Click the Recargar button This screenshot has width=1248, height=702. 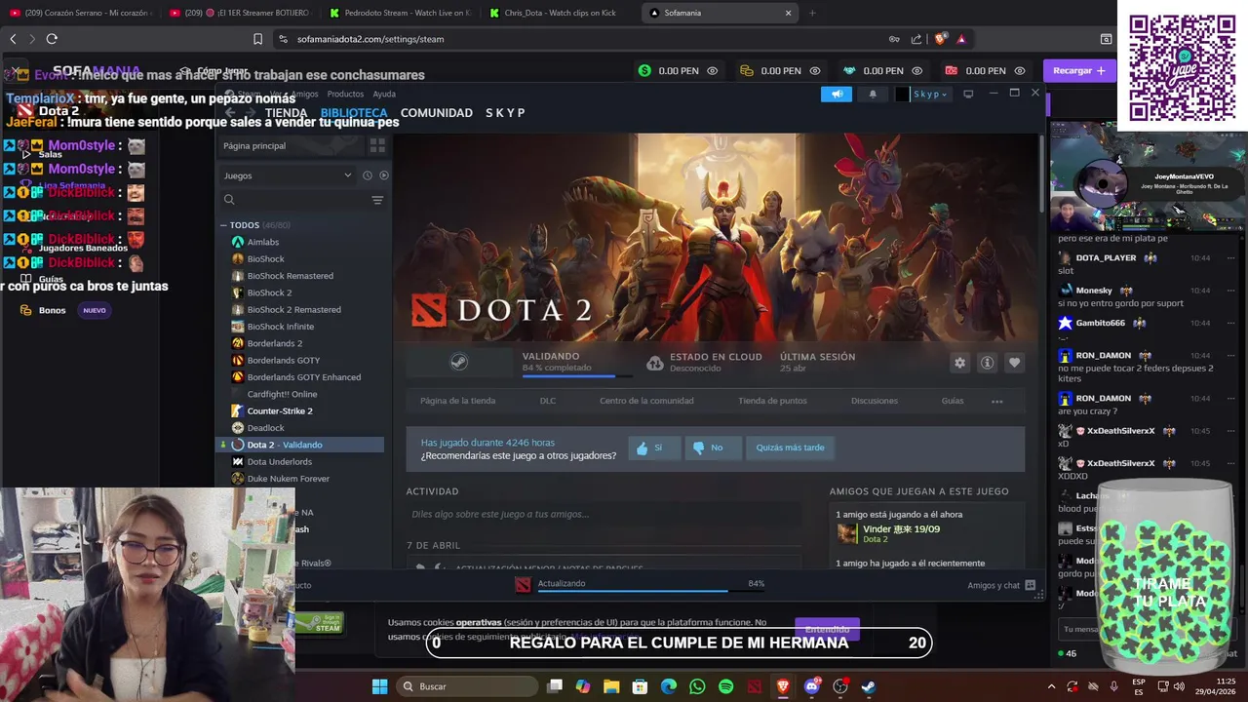click(x=1079, y=70)
